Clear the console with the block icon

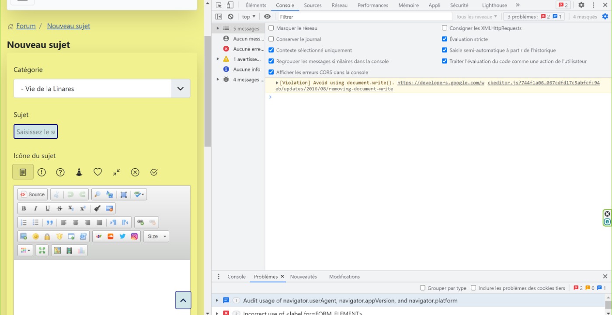tap(230, 17)
